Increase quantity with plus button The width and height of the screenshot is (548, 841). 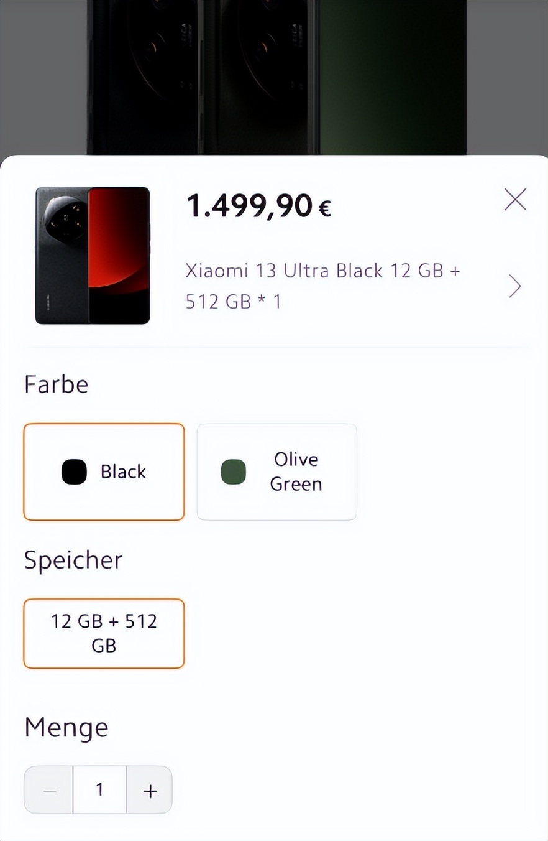click(x=150, y=790)
